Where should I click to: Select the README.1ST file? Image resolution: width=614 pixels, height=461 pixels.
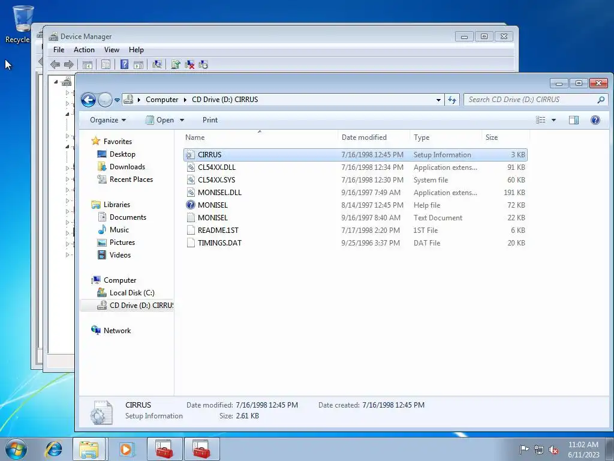tap(355, 230)
